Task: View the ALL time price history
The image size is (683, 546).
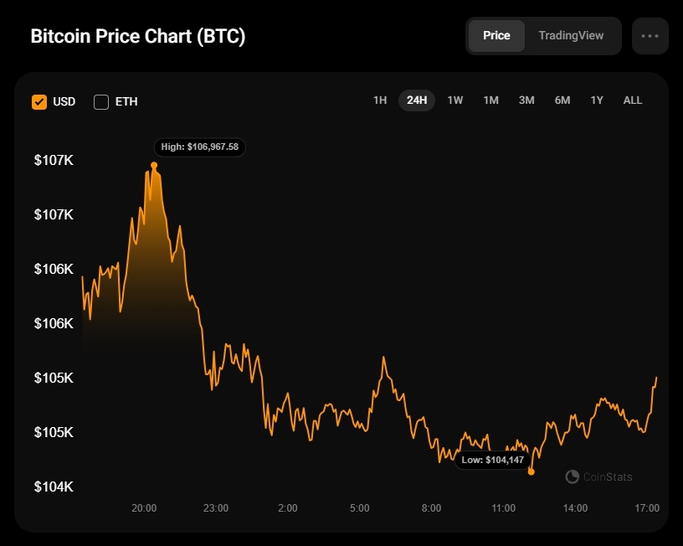Action: point(633,100)
